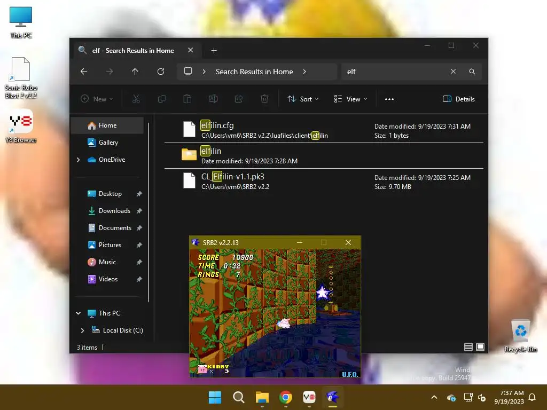Select the CL_Elfilin-v1.1.pk3 file result

[324, 182]
